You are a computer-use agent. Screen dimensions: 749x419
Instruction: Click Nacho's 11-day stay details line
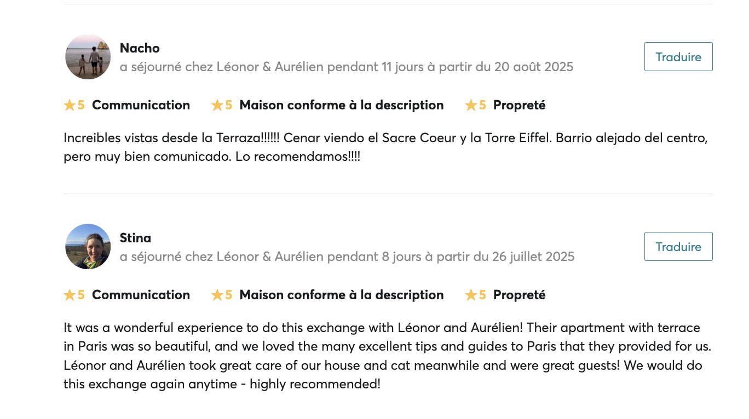346,67
